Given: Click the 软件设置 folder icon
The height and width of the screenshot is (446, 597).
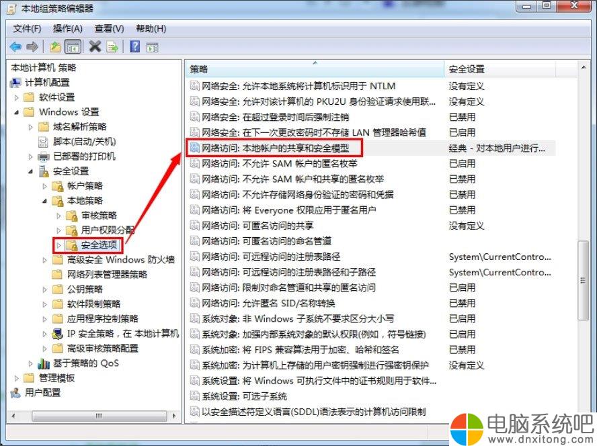Looking at the screenshot, I should [x=29, y=97].
